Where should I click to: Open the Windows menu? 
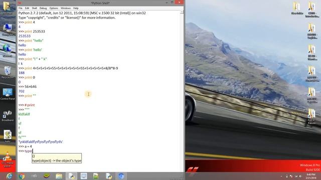pyautogui.click(x=66, y=8)
